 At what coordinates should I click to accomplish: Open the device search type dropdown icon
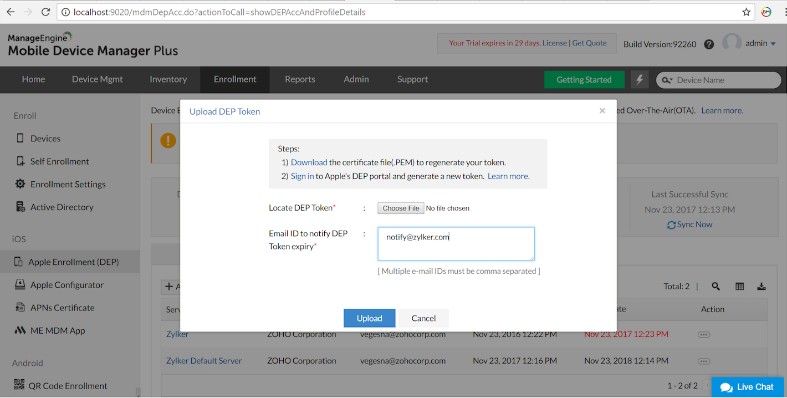point(667,80)
